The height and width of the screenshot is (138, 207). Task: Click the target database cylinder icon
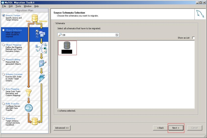tap(35, 121)
